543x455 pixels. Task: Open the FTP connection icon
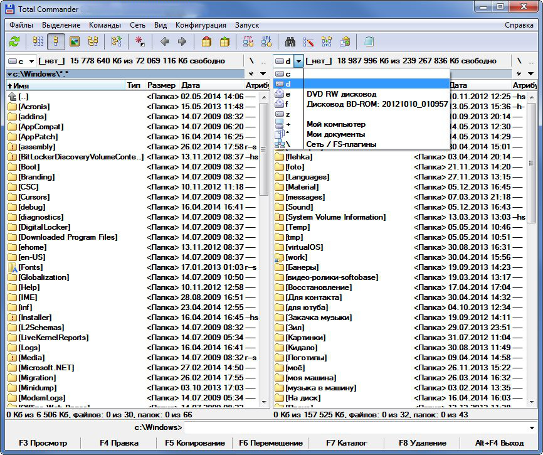click(x=248, y=42)
